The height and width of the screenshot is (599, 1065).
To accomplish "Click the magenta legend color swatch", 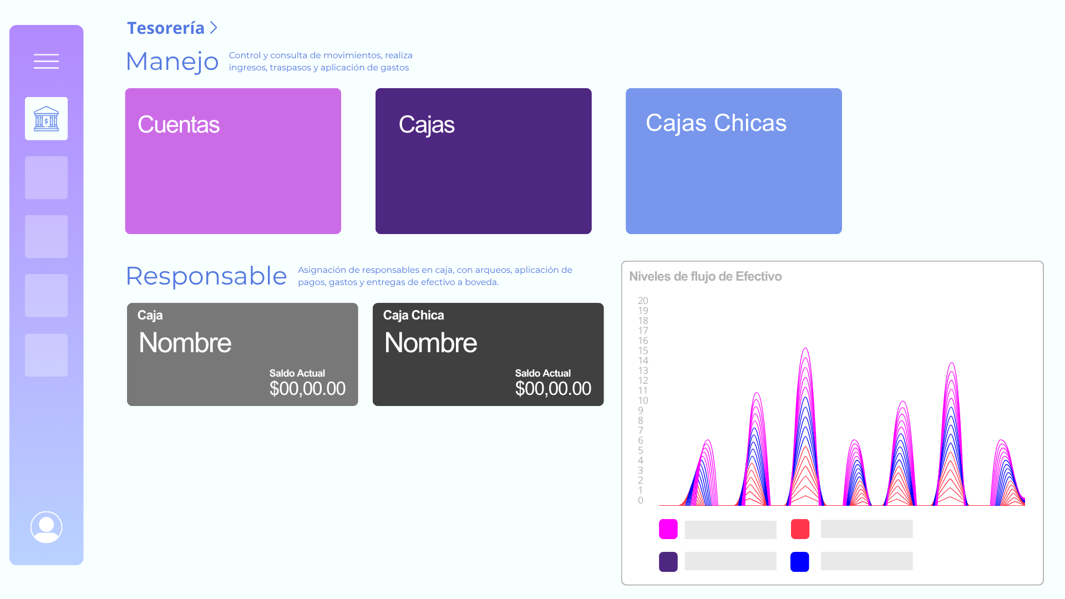I will pos(668,529).
